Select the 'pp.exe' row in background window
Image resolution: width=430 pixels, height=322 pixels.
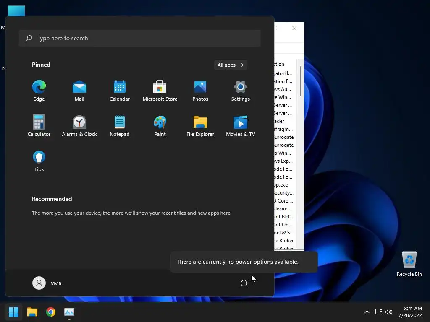coord(284,185)
